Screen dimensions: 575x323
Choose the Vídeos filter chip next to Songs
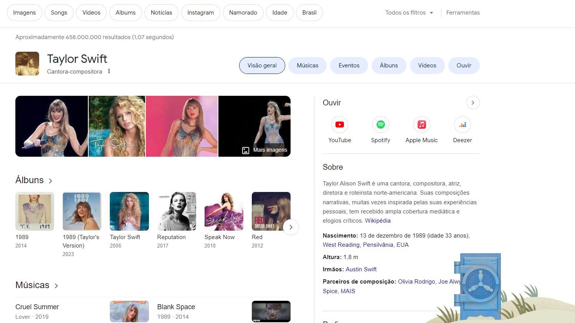91,13
